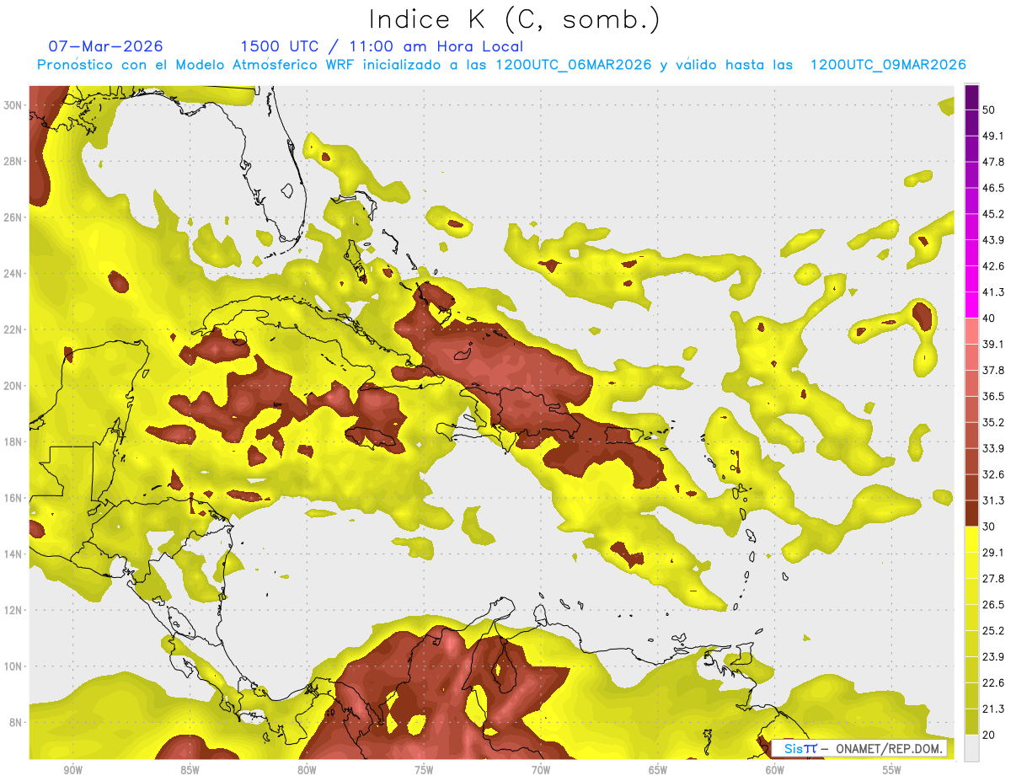Click the bright yellow swatch between 29.1 and 30

point(971,540)
